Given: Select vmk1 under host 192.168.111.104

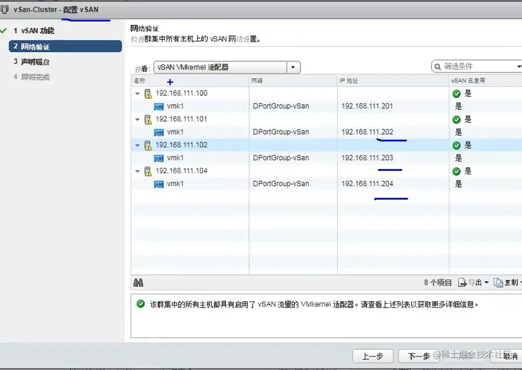Looking at the screenshot, I should coord(175,184).
